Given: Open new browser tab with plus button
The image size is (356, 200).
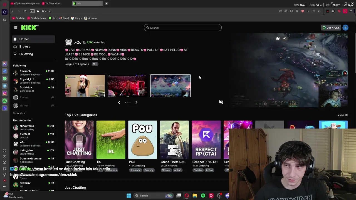Looking at the screenshot, I should pos(106,4).
